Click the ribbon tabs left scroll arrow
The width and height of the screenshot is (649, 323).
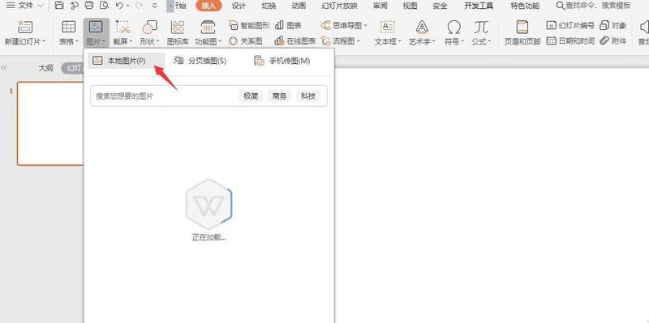pos(170,6)
